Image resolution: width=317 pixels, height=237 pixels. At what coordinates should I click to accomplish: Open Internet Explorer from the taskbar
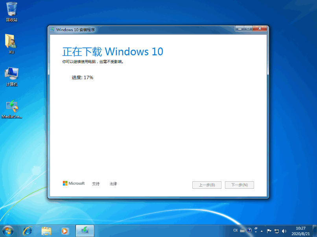pyautogui.click(x=27, y=231)
